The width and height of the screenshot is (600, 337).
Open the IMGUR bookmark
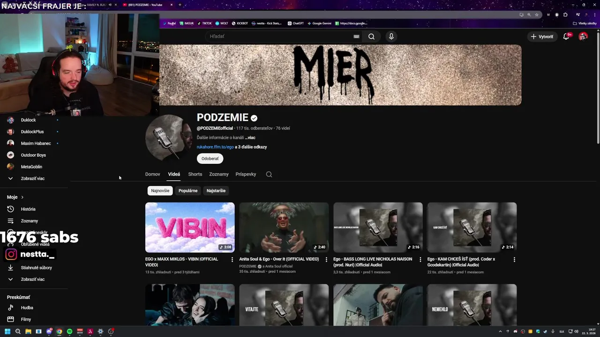pyautogui.click(x=187, y=23)
